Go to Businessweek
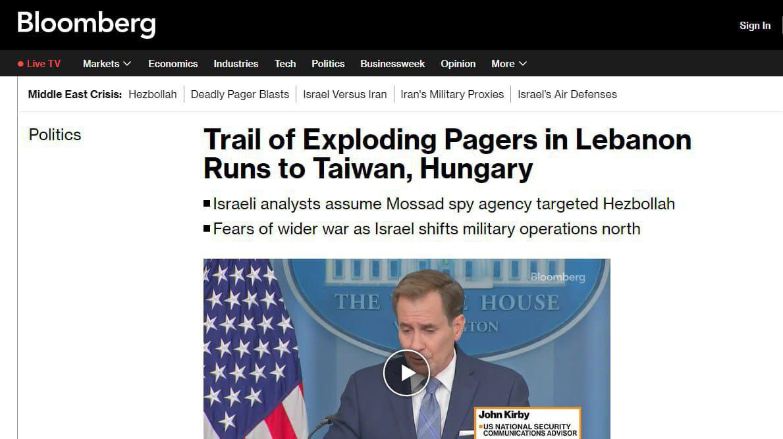This screenshot has height=439, width=783. tap(392, 64)
